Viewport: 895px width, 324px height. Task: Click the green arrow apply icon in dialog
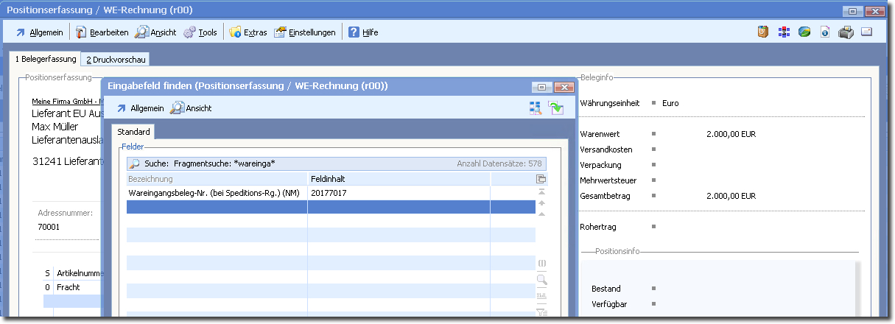[555, 108]
